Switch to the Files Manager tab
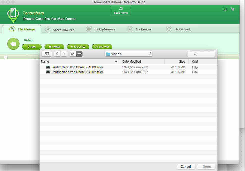This screenshot has width=245, height=171. pyautogui.click(x=22, y=29)
